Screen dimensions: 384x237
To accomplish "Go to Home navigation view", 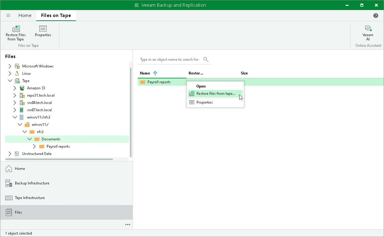I will click(66, 169).
